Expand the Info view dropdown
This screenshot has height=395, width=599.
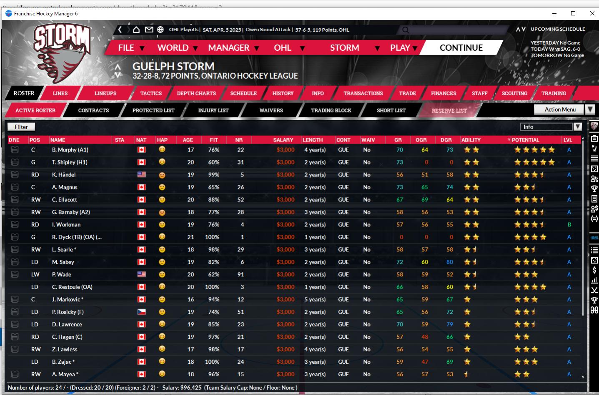tap(577, 127)
